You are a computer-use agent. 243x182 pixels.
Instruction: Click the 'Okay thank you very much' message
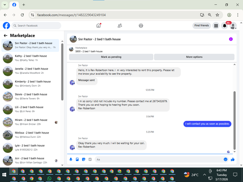click(x=111, y=145)
